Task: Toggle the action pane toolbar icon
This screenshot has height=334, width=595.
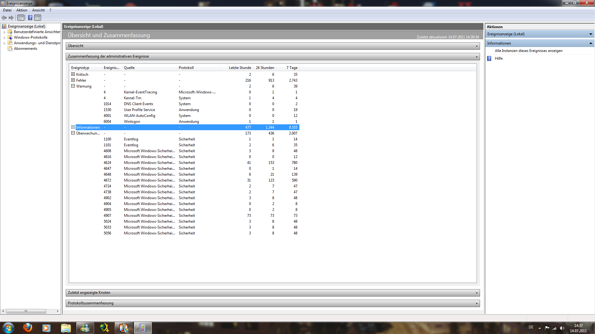Action: pyautogui.click(x=37, y=18)
